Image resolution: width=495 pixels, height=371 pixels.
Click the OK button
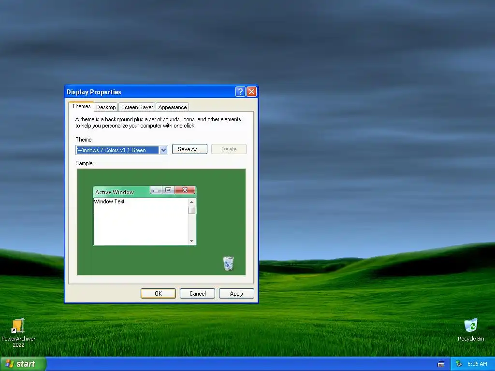pyautogui.click(x=158, y=293)
